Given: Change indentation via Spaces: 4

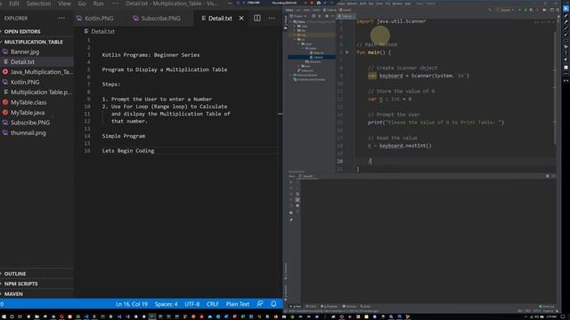Looking at the screenshot, I should click(x=167, y=304).
